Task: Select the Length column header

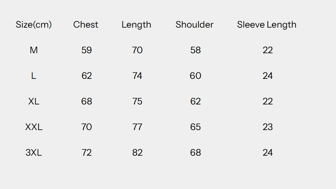Action: 136,25
